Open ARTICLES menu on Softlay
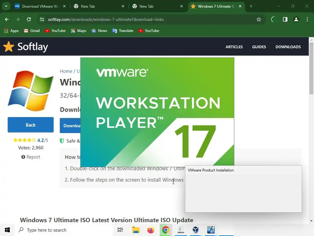The width and height of the screenshot is (314, 236). pos(234,47)
